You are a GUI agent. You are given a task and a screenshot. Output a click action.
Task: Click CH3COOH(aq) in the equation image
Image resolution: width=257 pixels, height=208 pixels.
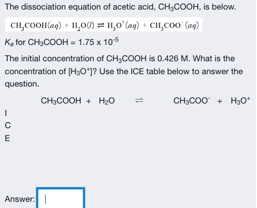[36, 25]
